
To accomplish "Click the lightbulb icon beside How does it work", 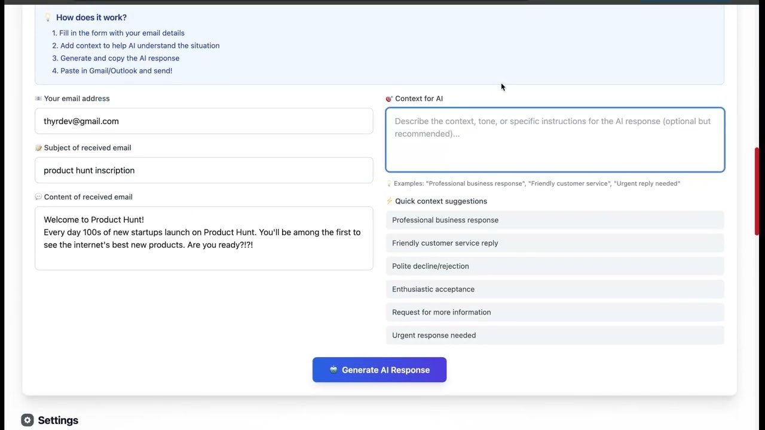I will pos(48,18).
